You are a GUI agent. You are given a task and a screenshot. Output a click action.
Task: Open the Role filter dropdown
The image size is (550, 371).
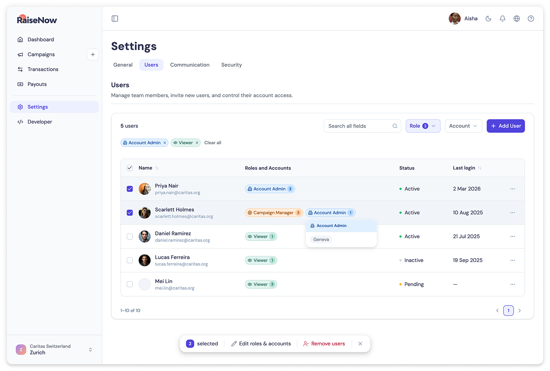tap(423, 126)
